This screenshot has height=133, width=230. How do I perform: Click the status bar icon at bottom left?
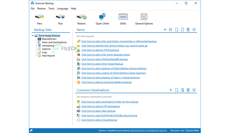click(x=31, y=130)
